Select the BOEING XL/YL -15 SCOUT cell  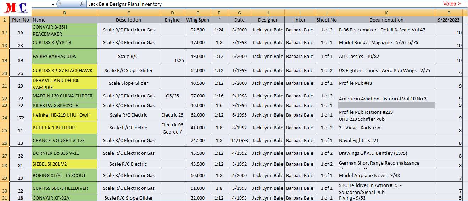[65, 175]
